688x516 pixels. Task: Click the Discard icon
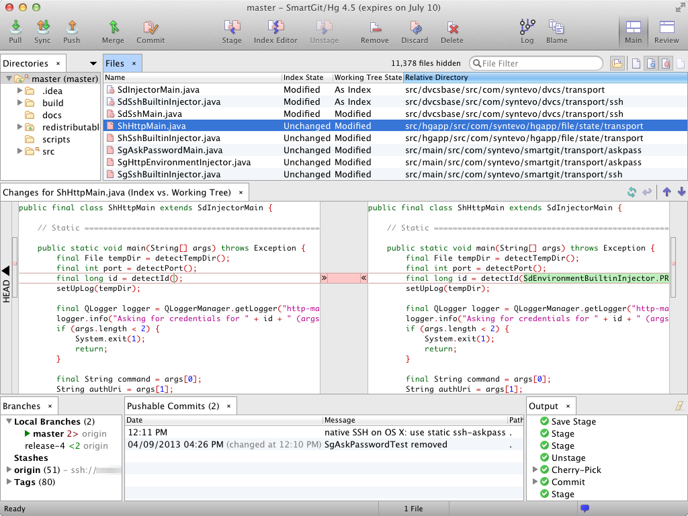415,31
